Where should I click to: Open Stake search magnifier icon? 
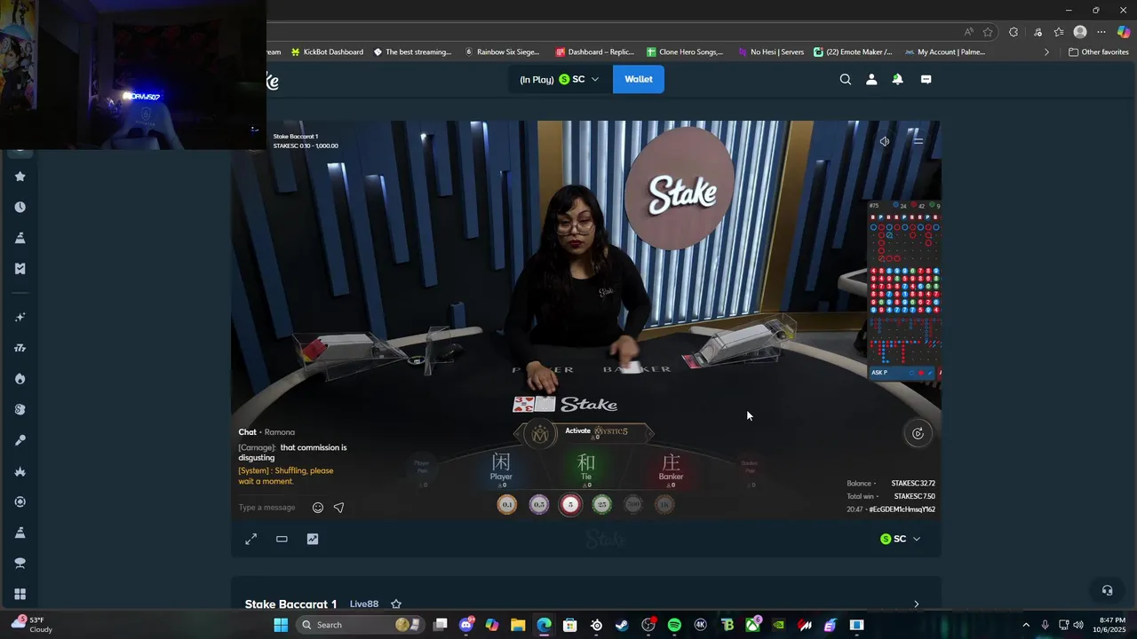click(846, 79)
